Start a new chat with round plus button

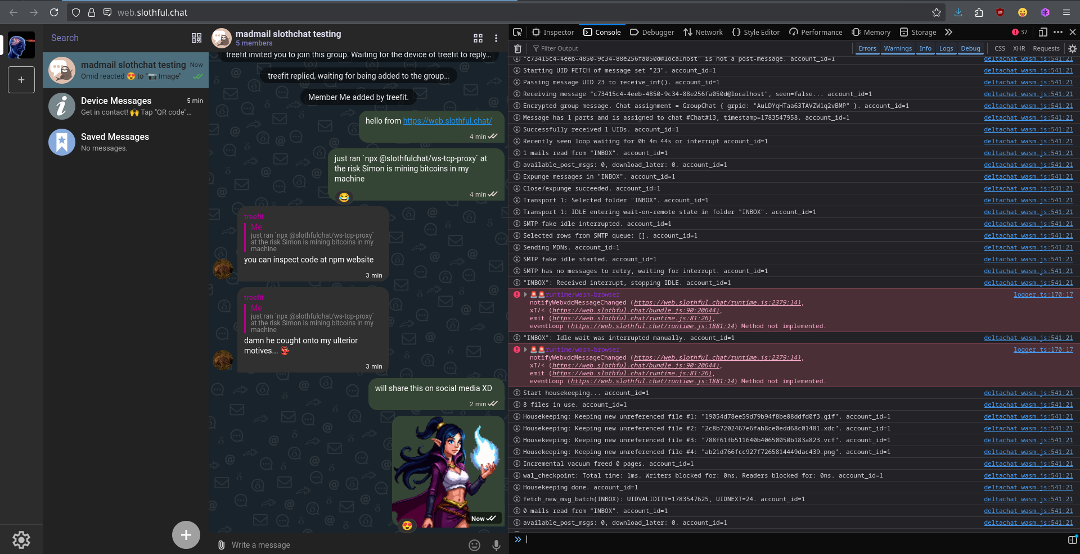click(x=186, y=535)
